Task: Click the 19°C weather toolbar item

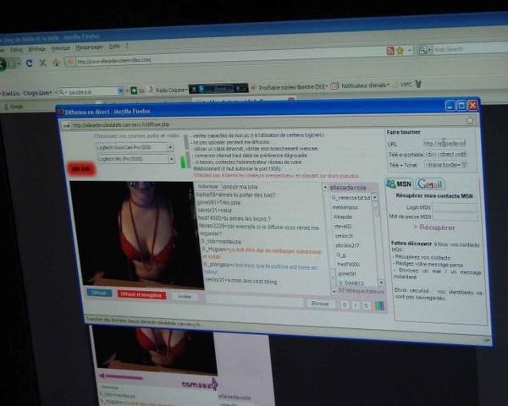Action: pos(403,85)
